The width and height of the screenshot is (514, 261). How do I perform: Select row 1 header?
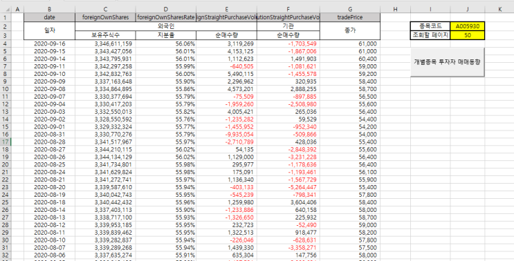[x=6, y=17]
